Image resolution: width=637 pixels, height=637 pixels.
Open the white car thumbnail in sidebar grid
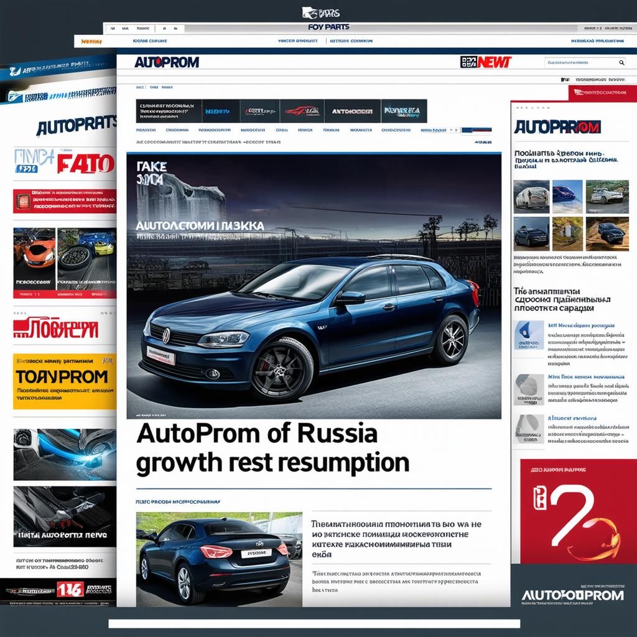point(531,197)
